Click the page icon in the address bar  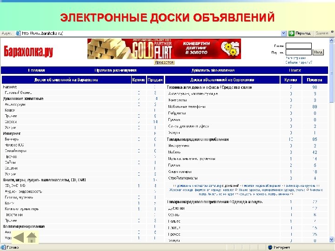pyautogui.click(x=18, y=33)
